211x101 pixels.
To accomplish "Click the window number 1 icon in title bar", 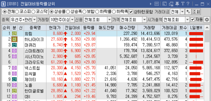I will tap(3, 4).
